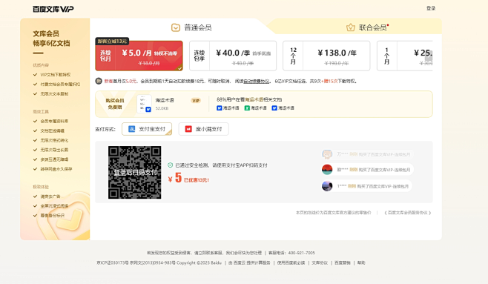Click the 登录 login link

tap(431, 8)
